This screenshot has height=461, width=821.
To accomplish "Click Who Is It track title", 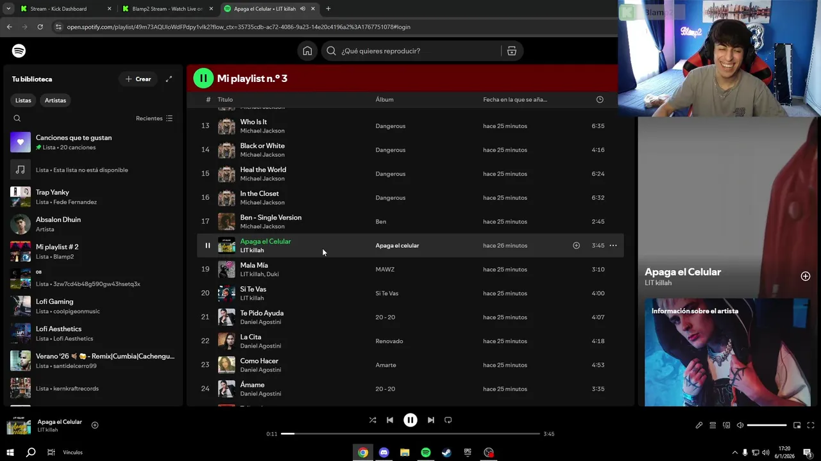I will tap(253, 122).
